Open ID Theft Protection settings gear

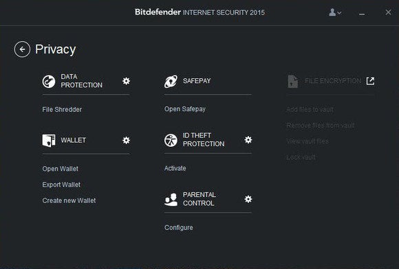coord(248,139)
